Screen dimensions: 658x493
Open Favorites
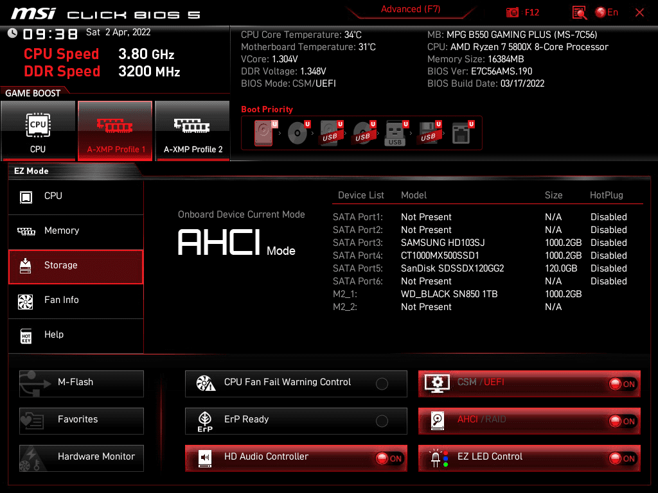(x=82, y=421)
